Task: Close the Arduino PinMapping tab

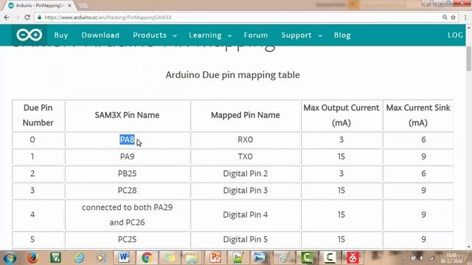Action: tap(69, 5)
